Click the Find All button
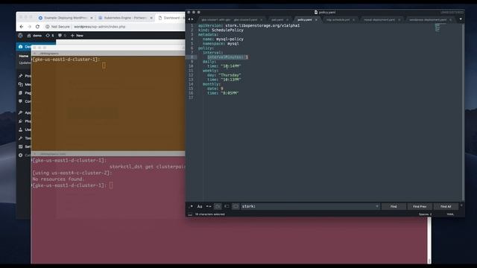The width and height of the screenshot is (477, 268). click(x=446, y=206)
